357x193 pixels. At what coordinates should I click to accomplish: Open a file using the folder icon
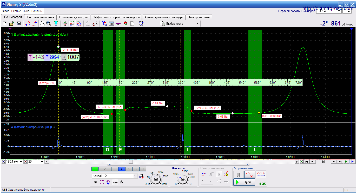point(11,23)
